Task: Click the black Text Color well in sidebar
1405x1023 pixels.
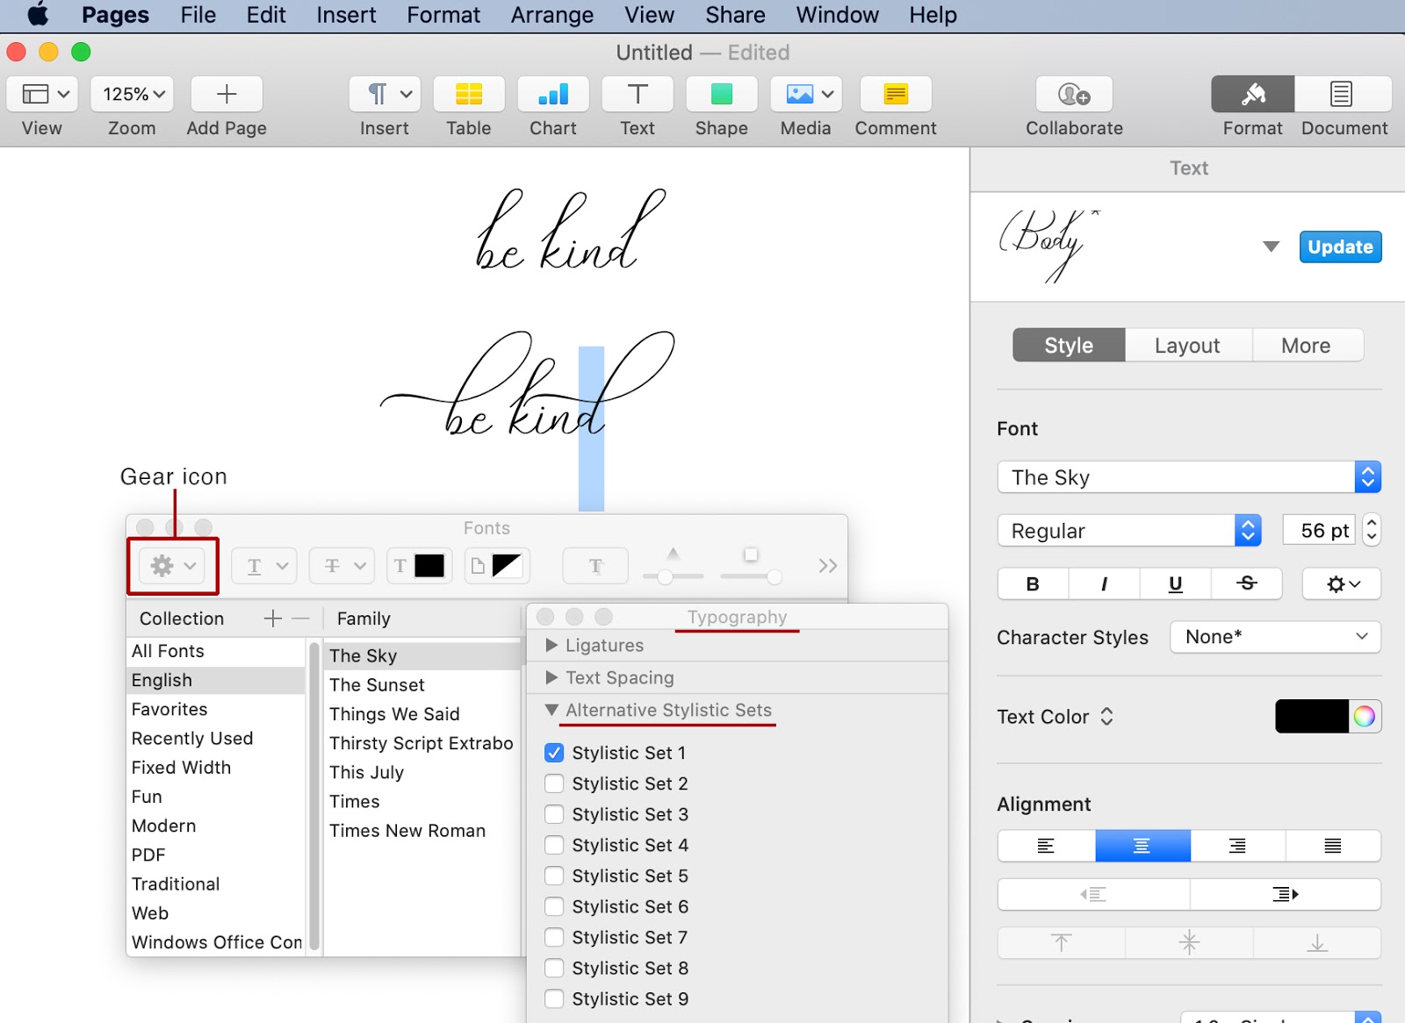Action: [1311, 717]
